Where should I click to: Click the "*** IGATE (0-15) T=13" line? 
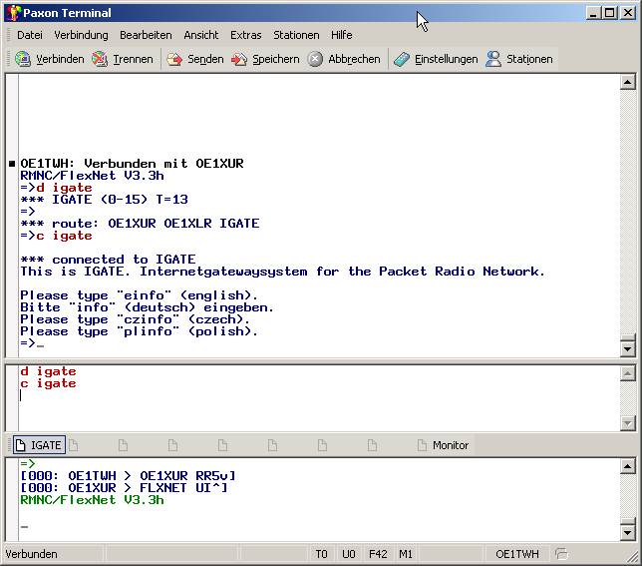(104, 200)
